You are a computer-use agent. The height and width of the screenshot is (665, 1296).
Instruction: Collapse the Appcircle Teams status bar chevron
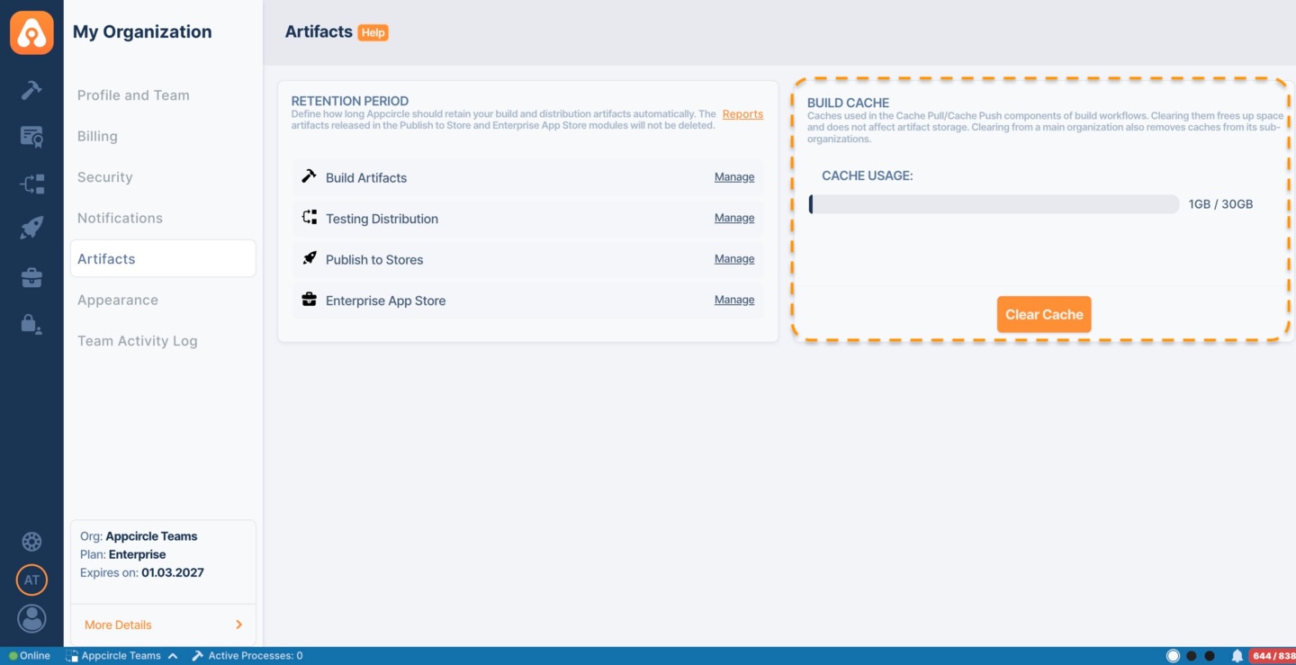pyautogui.click(x=173, y=655)
